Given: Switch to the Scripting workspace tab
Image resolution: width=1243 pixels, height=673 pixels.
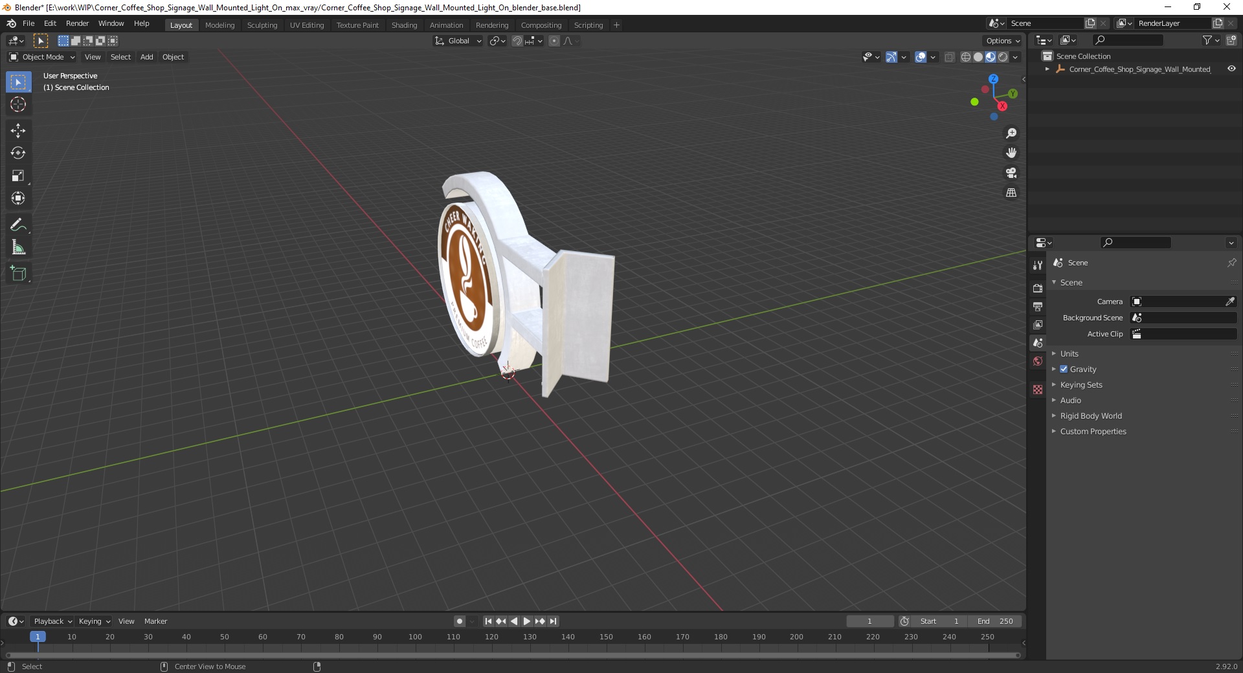Looking at the screenshot, I should pos(588,25).
